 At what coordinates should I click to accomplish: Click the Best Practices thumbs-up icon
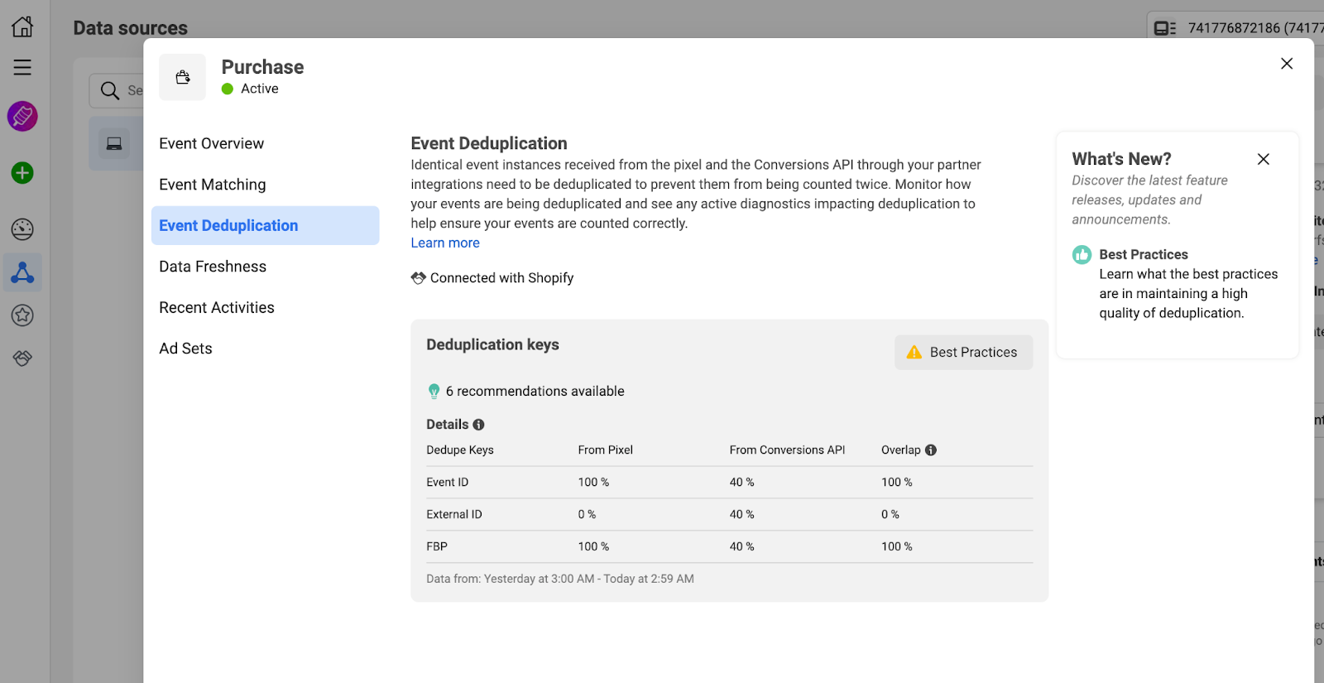(x=1082, y=255)
